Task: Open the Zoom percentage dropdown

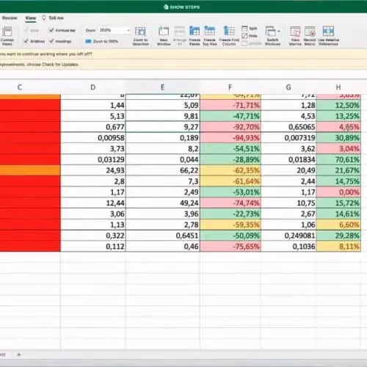Action: pyautogui.click(x=128, y=30)
